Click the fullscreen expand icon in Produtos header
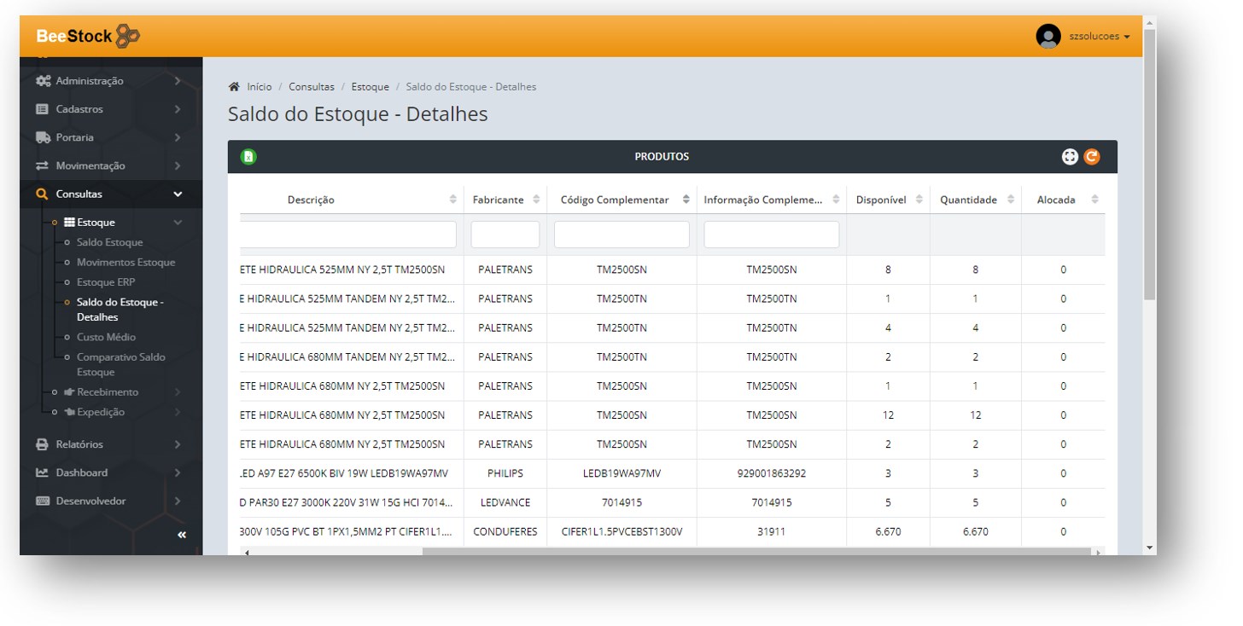This screenshot has width=1243, height=626. tap(1070, 157)
